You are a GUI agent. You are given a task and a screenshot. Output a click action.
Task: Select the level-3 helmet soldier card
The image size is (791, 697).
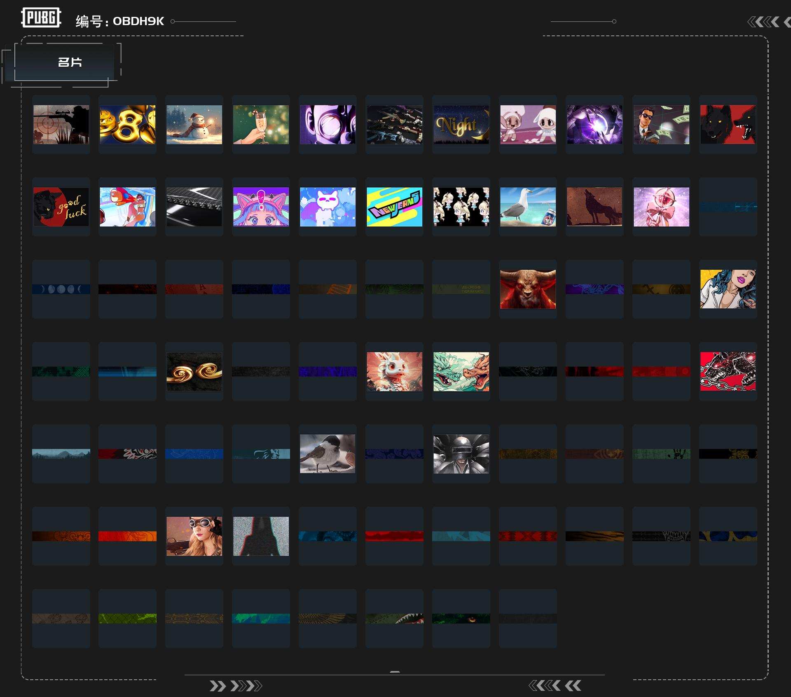tap(461, 454)
